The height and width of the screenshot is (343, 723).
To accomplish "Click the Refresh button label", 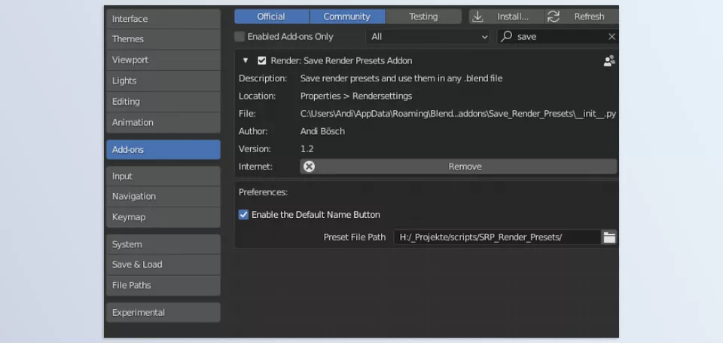I will tap(589, 17).
